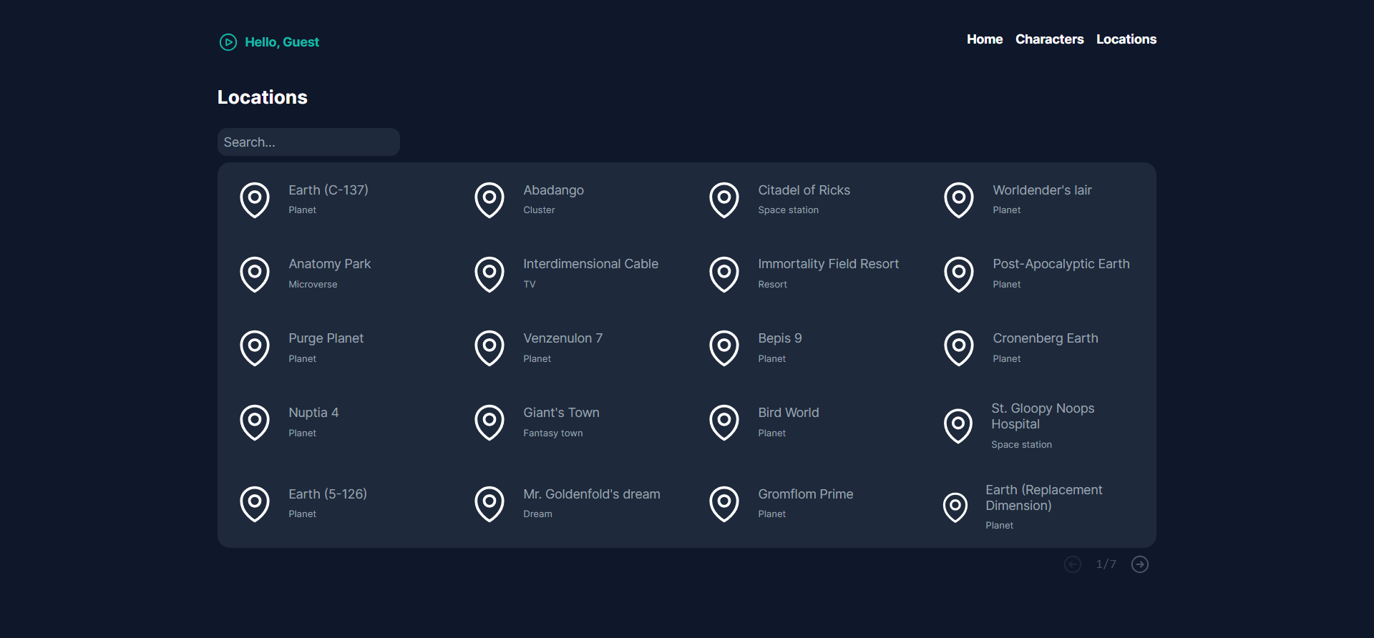Open the Immortality Field Resort entry
1374x638 pixels.
click(x=828, y=264)
